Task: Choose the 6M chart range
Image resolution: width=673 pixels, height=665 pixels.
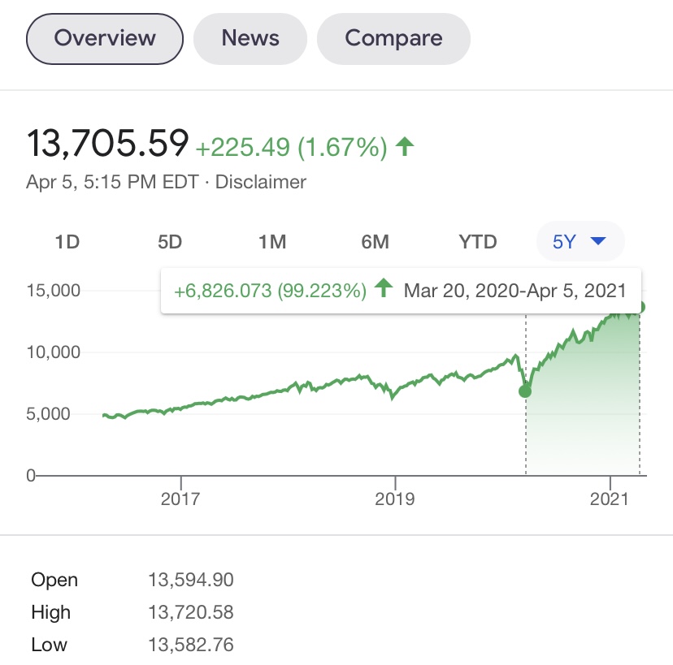Action: (376, 242)
